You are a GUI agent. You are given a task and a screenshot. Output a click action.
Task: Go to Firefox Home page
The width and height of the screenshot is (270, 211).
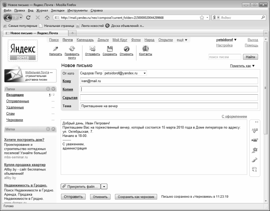tap(47, 17)
